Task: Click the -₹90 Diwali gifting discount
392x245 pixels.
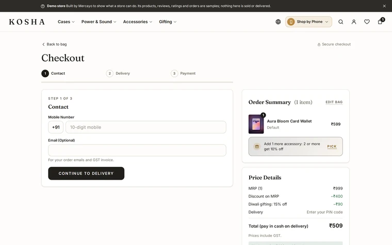Action: pyautogui.click(x=338, y=204)
